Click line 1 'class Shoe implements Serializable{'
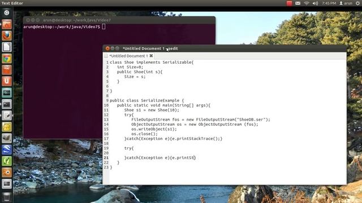The width and height of the screenshot is (362, 203). 152,63
